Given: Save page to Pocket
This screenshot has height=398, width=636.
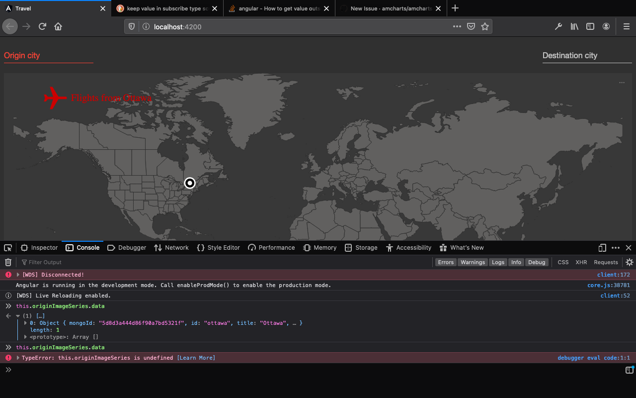Looking at the screenshot, I should click(471, 26).
